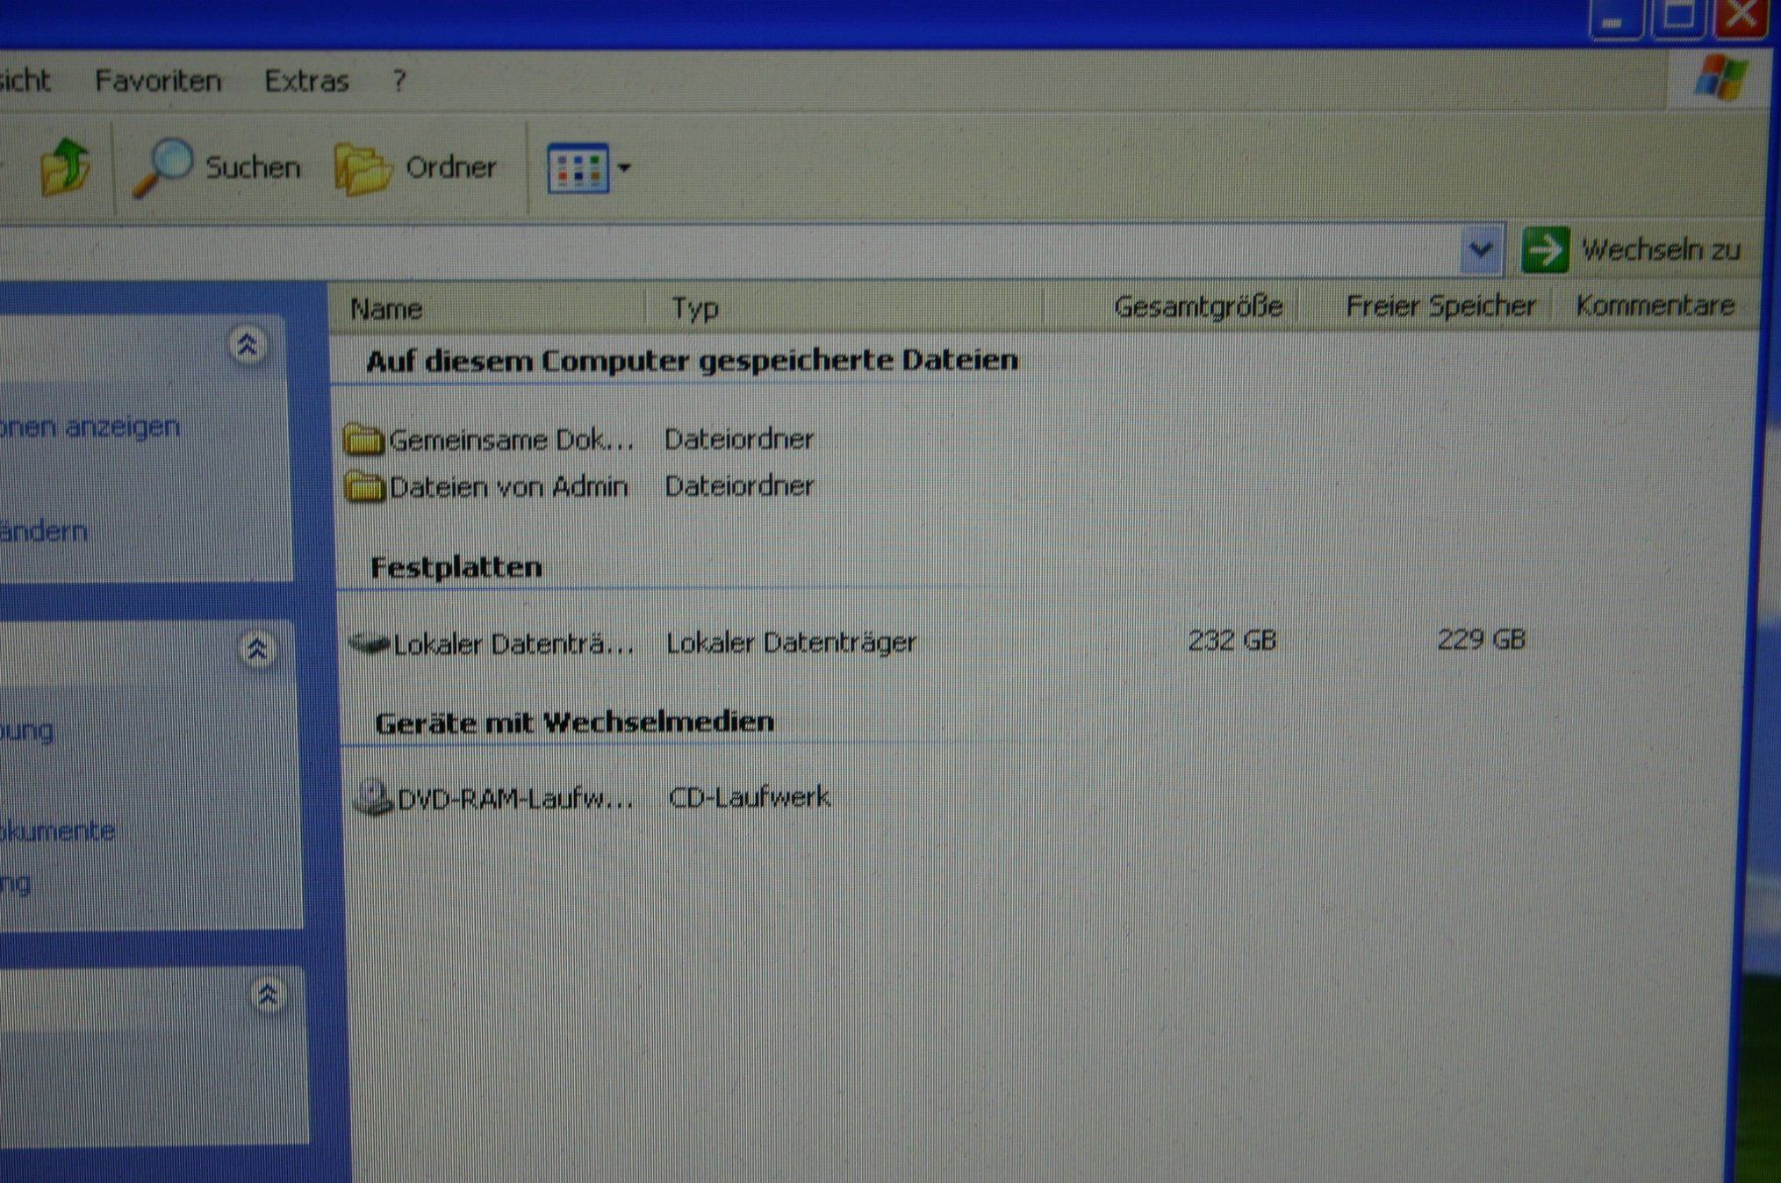This screenshot has width=1781, height=1183.
Task: Click the task pane link ending in anzeigen
Action: point(90,427)
